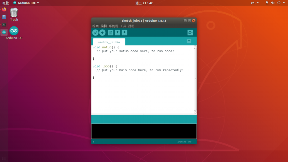Viewport: 288px width, 162px height.
Task: Open a sketch with the up-arrow icon
Action: click(x=117, y=33)
